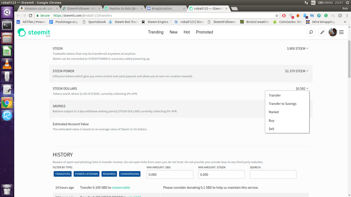Open the Promoted posts link
Screen dimensions: 351x197
(204, 32)
